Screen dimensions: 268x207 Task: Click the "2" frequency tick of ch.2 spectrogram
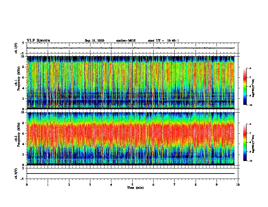click(x=23, y=155)
